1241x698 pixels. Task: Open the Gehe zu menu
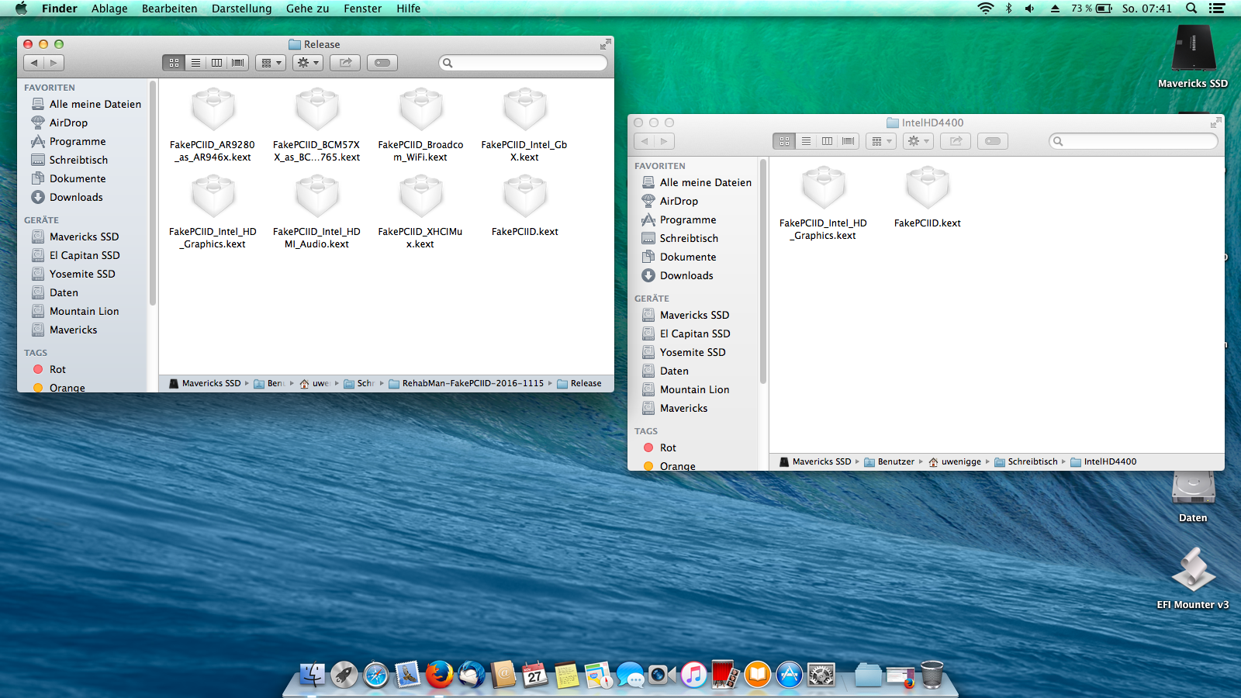coord(307,9)
